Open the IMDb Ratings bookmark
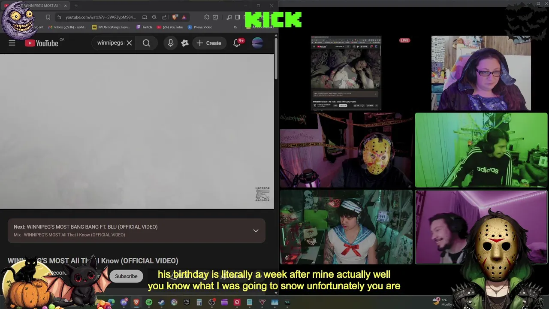This screenshot has width=549, height=309. click(111, 27)
